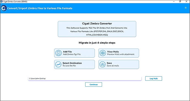This screenshot has width=190, height=101.
Task: Restore down the application window
Action: [180, 1]
